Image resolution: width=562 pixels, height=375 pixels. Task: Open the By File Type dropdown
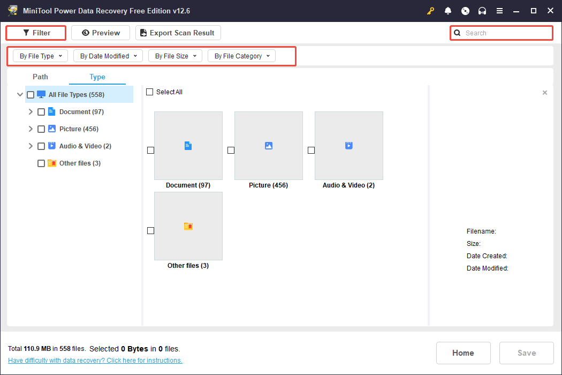(x=41, y=56)
